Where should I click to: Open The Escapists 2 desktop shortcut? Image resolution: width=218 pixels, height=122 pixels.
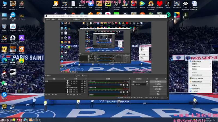point(13,5)
